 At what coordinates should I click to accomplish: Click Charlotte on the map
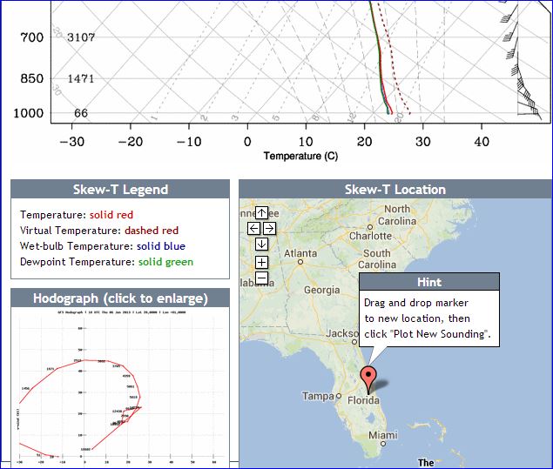coord(370,236)
